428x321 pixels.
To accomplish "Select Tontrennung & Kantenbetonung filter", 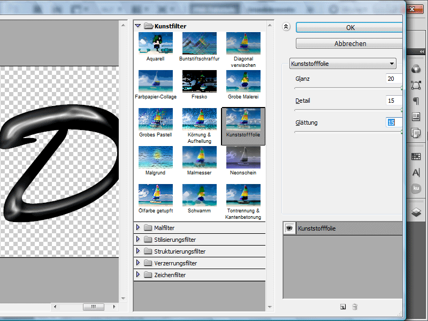I will pyautogui.click(x=243, y=195).
